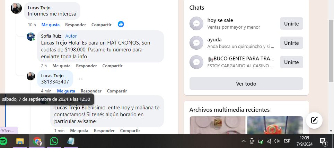Click Unirte for the 'ayuda' chat
Viewport: 334px width, 148px height.
click(291, 43)
